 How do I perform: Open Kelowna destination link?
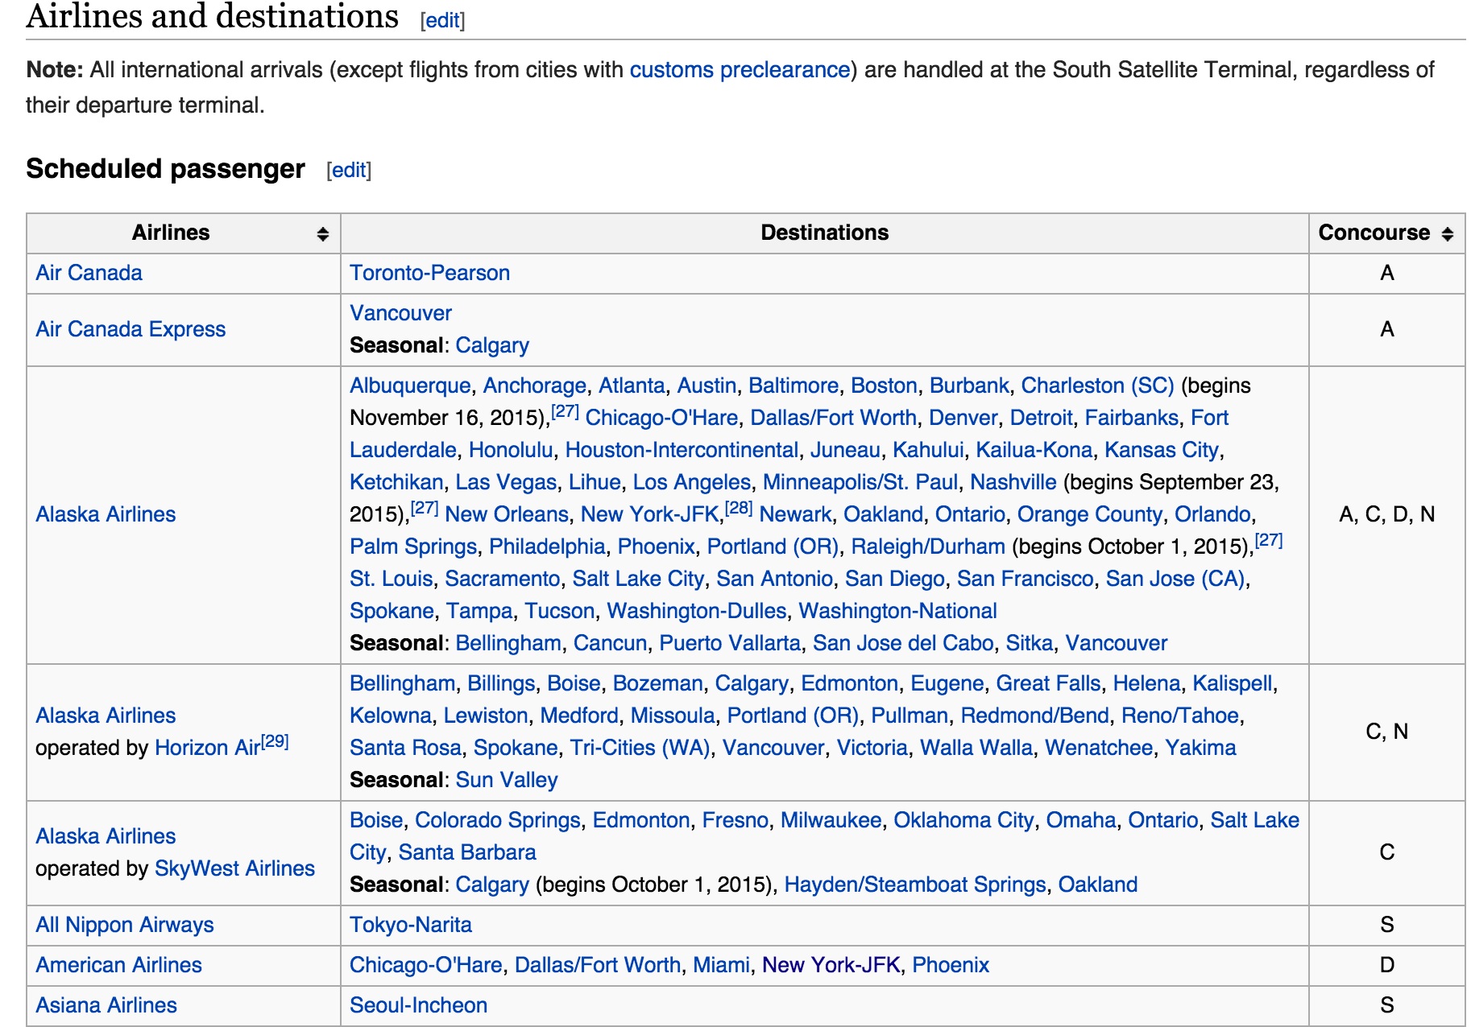pyautogui.click(x=391, y=716)
